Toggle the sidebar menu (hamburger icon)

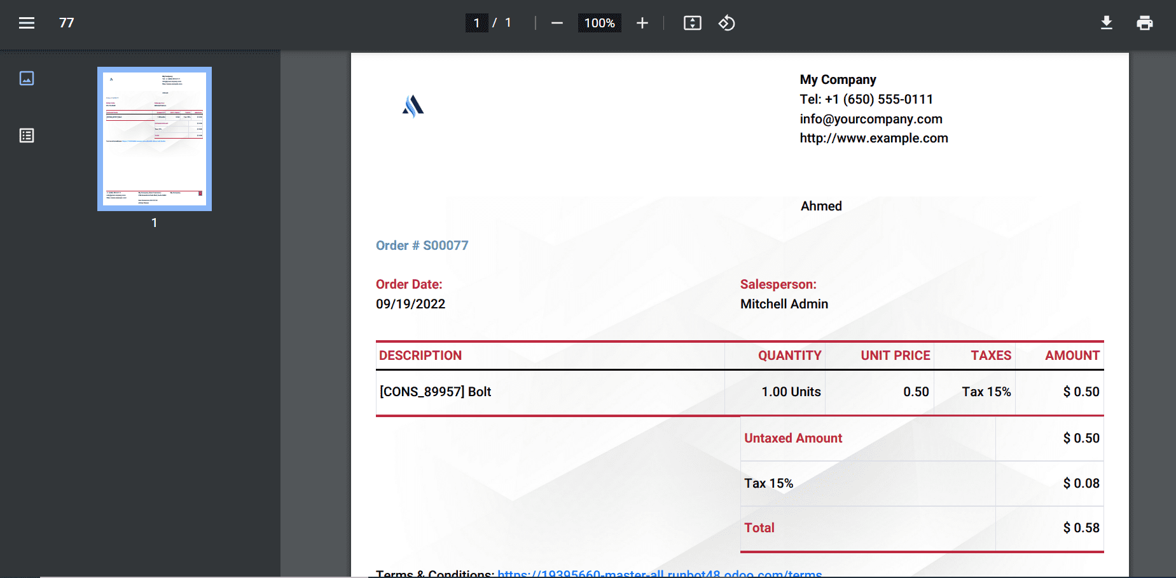[x=27, y=23]
